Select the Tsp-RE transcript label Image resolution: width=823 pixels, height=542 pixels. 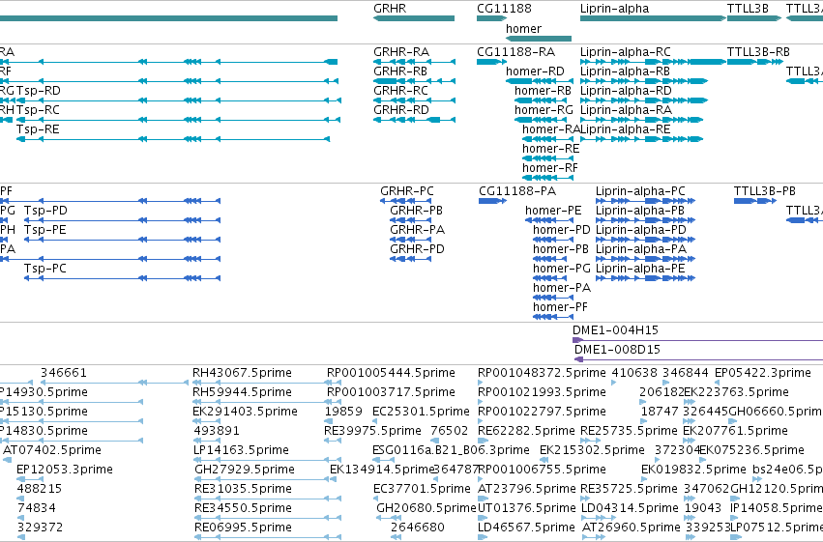[38, 129]
